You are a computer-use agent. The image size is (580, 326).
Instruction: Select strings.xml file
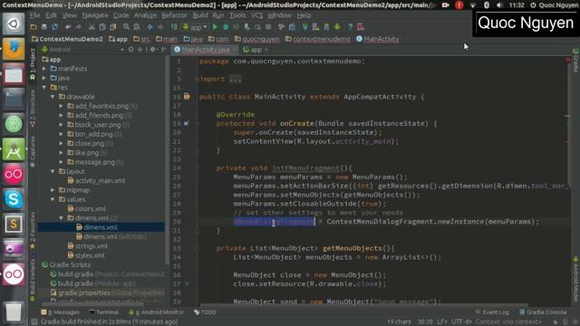(88, 246)
